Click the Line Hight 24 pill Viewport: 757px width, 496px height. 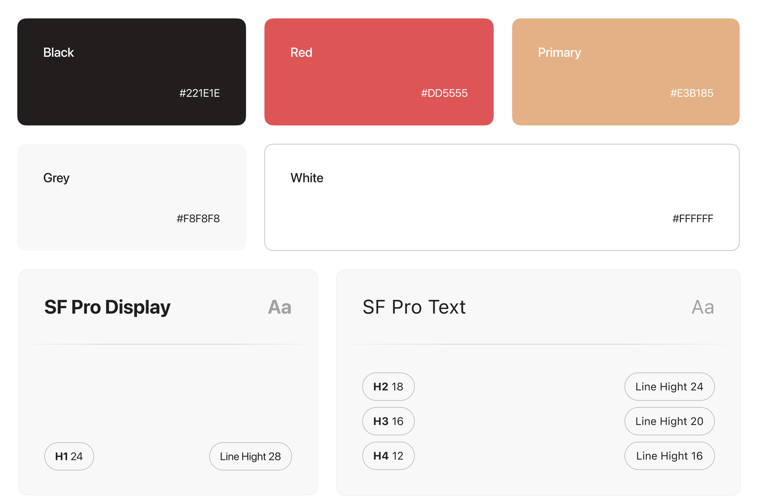click(x=669, y=386)
